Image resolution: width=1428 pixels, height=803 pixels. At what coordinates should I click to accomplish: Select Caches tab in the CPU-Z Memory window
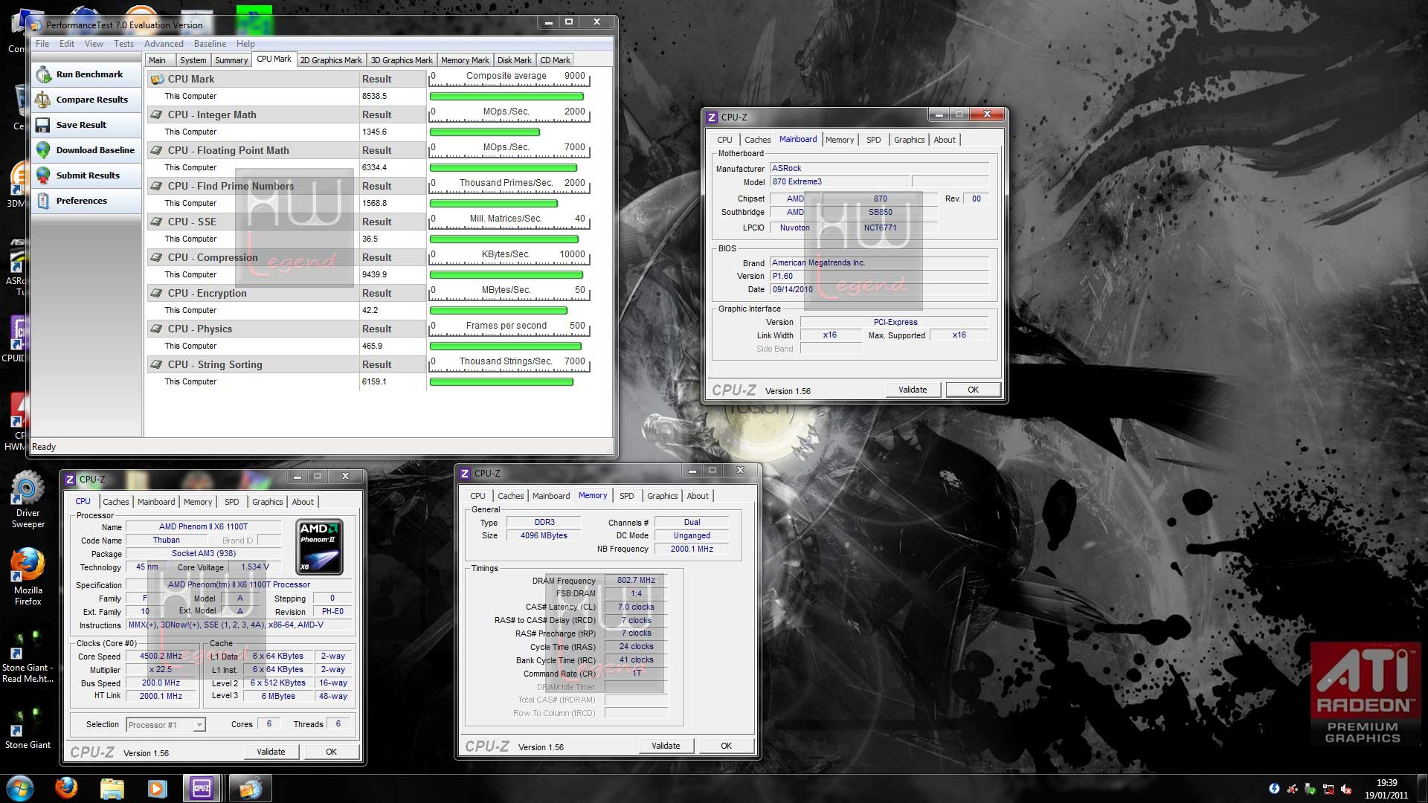coord(510,496)
